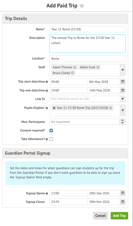Screen dimensions: 133x226
Task: Cancel adding the paid trip
Action: [x=100, y=216]
